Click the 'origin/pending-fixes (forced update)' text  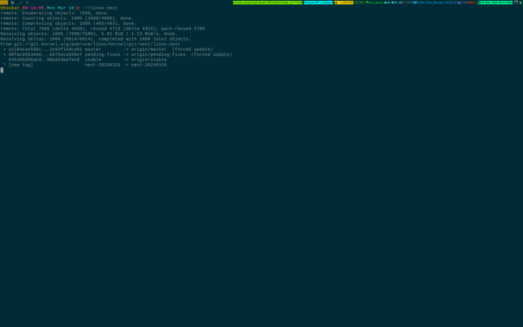click(x=181, y=54)
